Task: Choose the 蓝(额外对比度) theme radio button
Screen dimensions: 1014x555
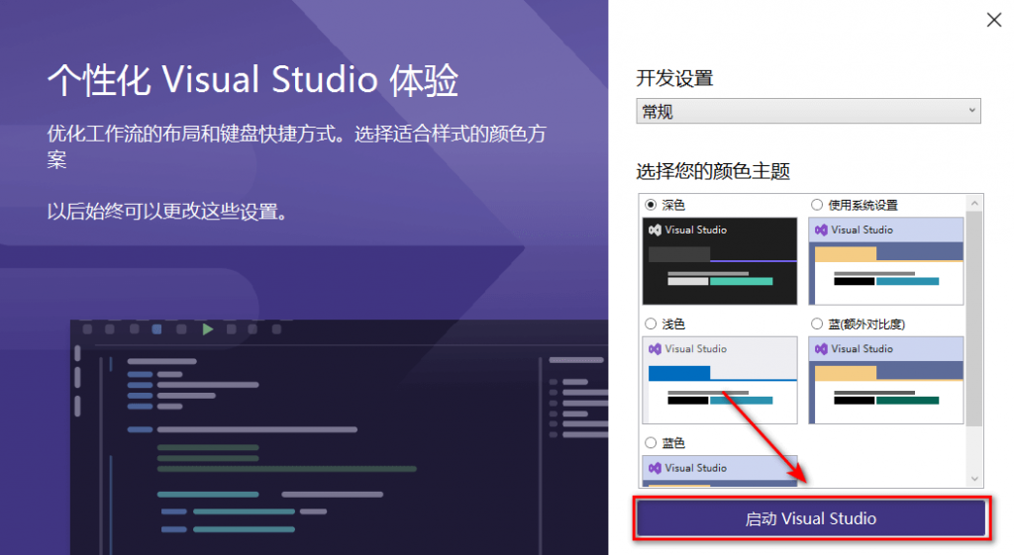Action: point(817,324)
